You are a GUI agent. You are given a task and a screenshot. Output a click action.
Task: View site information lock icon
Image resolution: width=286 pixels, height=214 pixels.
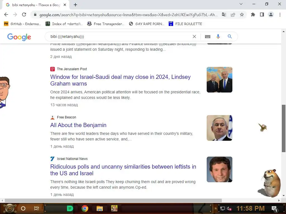click(35, 14)
